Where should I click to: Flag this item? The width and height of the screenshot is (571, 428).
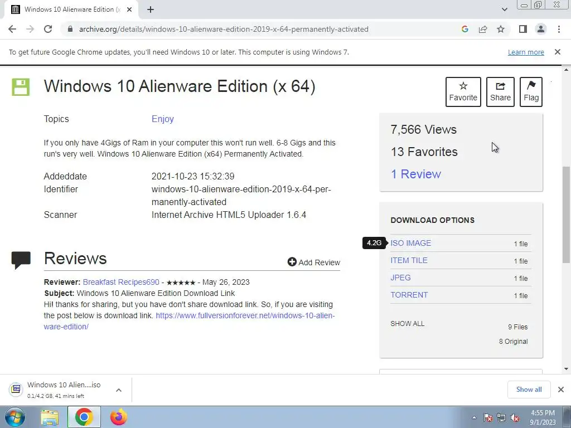tap(531, 92)
